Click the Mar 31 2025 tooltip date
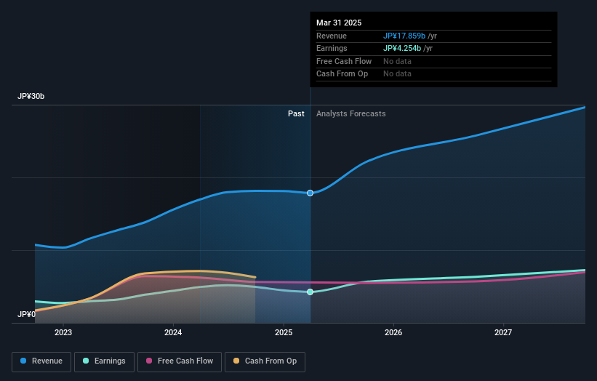Screen dimensions: 597x381 pyautogui.click(x=339, y=23)
